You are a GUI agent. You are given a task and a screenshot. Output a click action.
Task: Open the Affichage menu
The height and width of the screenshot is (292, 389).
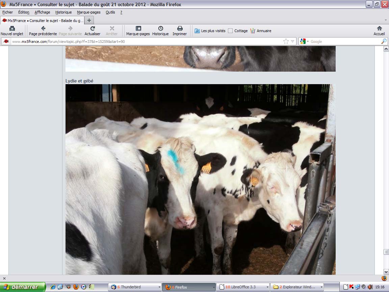click(42, 12)
